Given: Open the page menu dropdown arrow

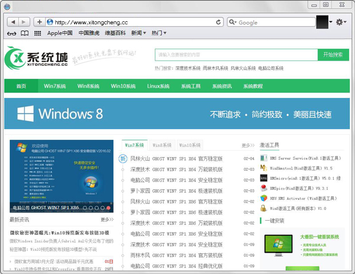Looking at the screenshot, I should coord(331,22).
